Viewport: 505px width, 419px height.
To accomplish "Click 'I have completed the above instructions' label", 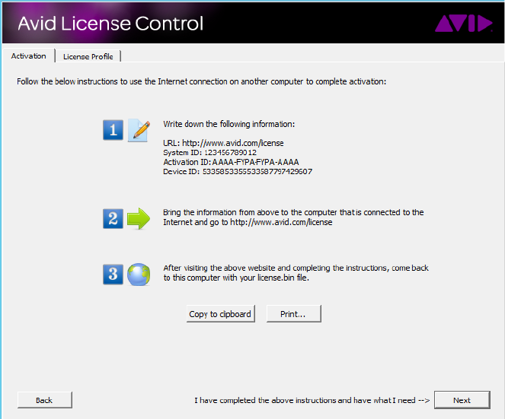I will (x=312, y=400).
